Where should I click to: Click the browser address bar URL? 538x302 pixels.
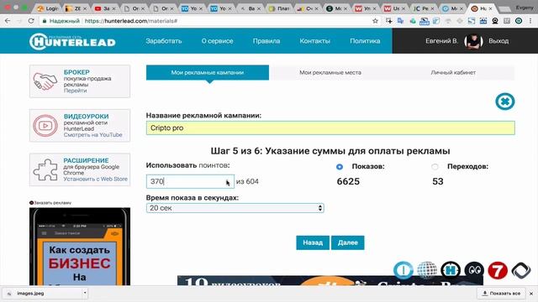(x=131, y=21)
